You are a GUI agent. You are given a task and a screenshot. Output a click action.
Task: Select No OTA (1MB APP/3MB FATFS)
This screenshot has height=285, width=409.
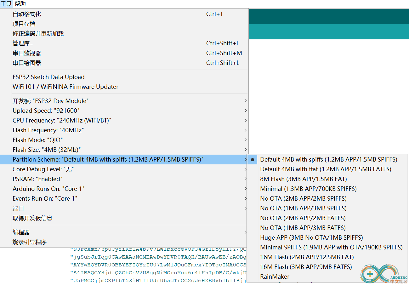point(327,228)
